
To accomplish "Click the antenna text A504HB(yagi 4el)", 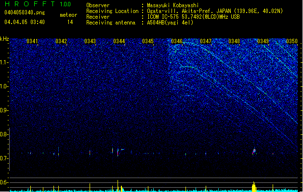I will pos(170,23).
